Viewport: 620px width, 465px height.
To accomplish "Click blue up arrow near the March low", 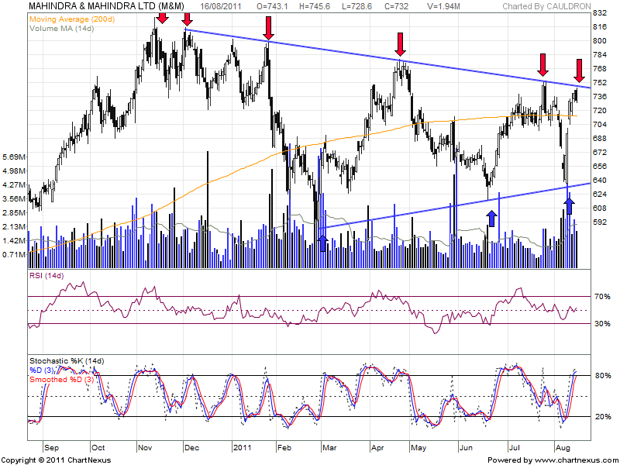I will [323, 243].
